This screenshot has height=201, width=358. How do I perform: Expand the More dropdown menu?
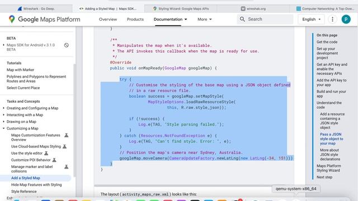pos(205,20)
